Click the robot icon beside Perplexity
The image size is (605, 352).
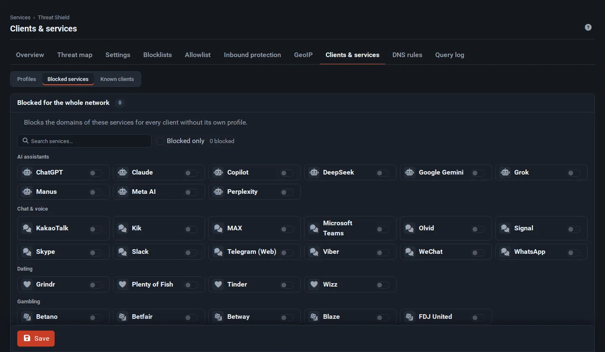pyautogui.click(x=218, y=192)
